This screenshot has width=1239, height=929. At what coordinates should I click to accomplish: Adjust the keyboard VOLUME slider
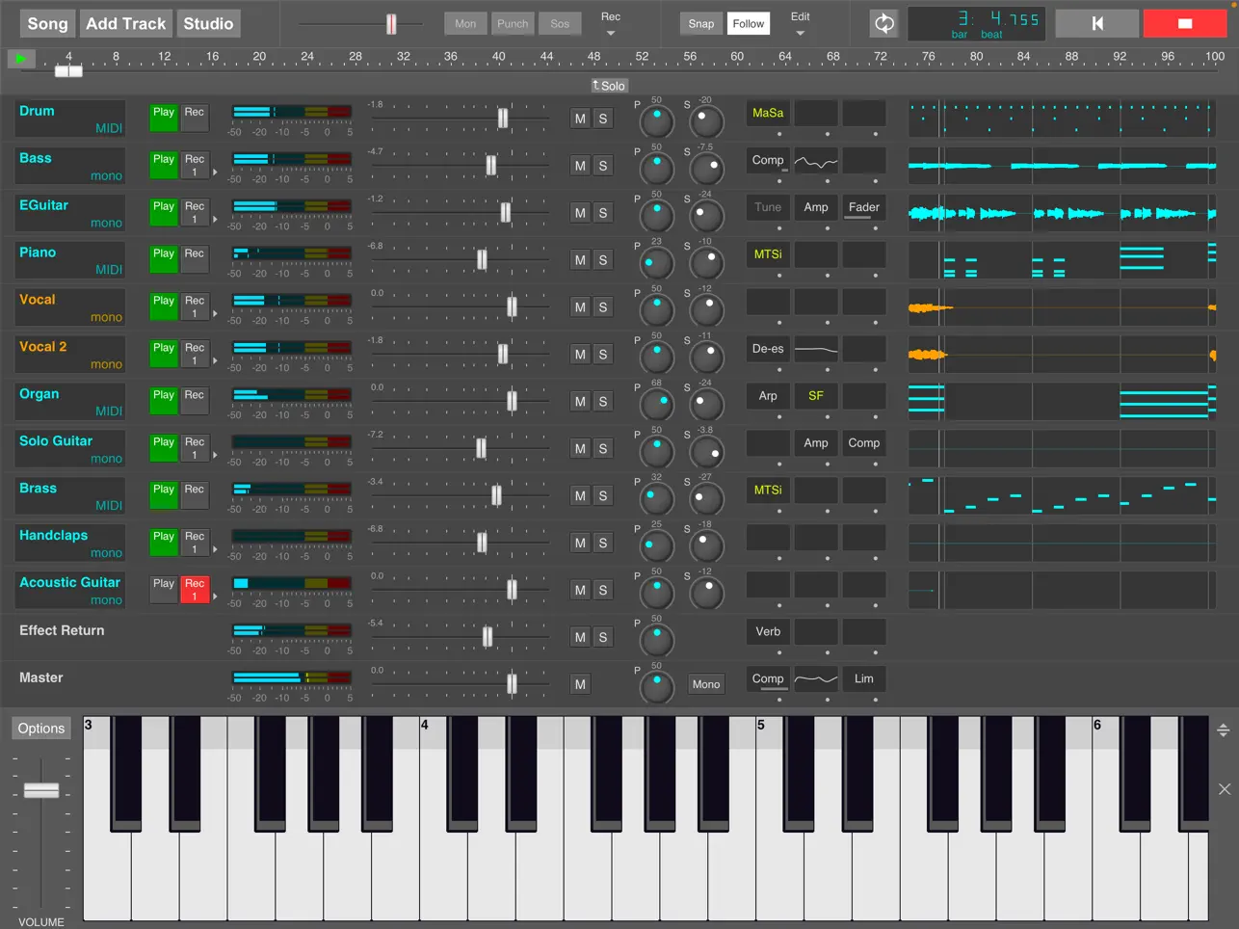pyautogui.click(x=41, y=790)
